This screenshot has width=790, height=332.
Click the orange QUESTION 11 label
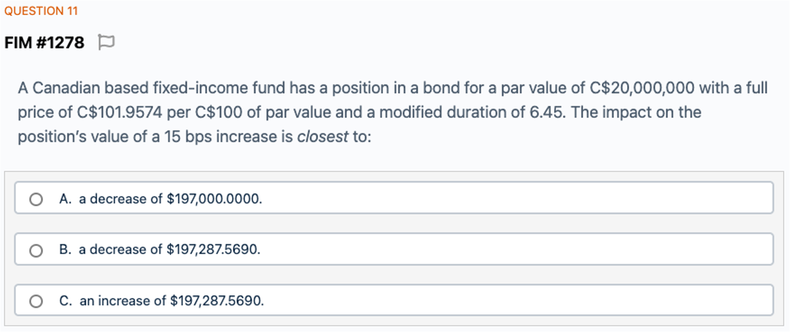pyautogui.click(x=41, y=11)
